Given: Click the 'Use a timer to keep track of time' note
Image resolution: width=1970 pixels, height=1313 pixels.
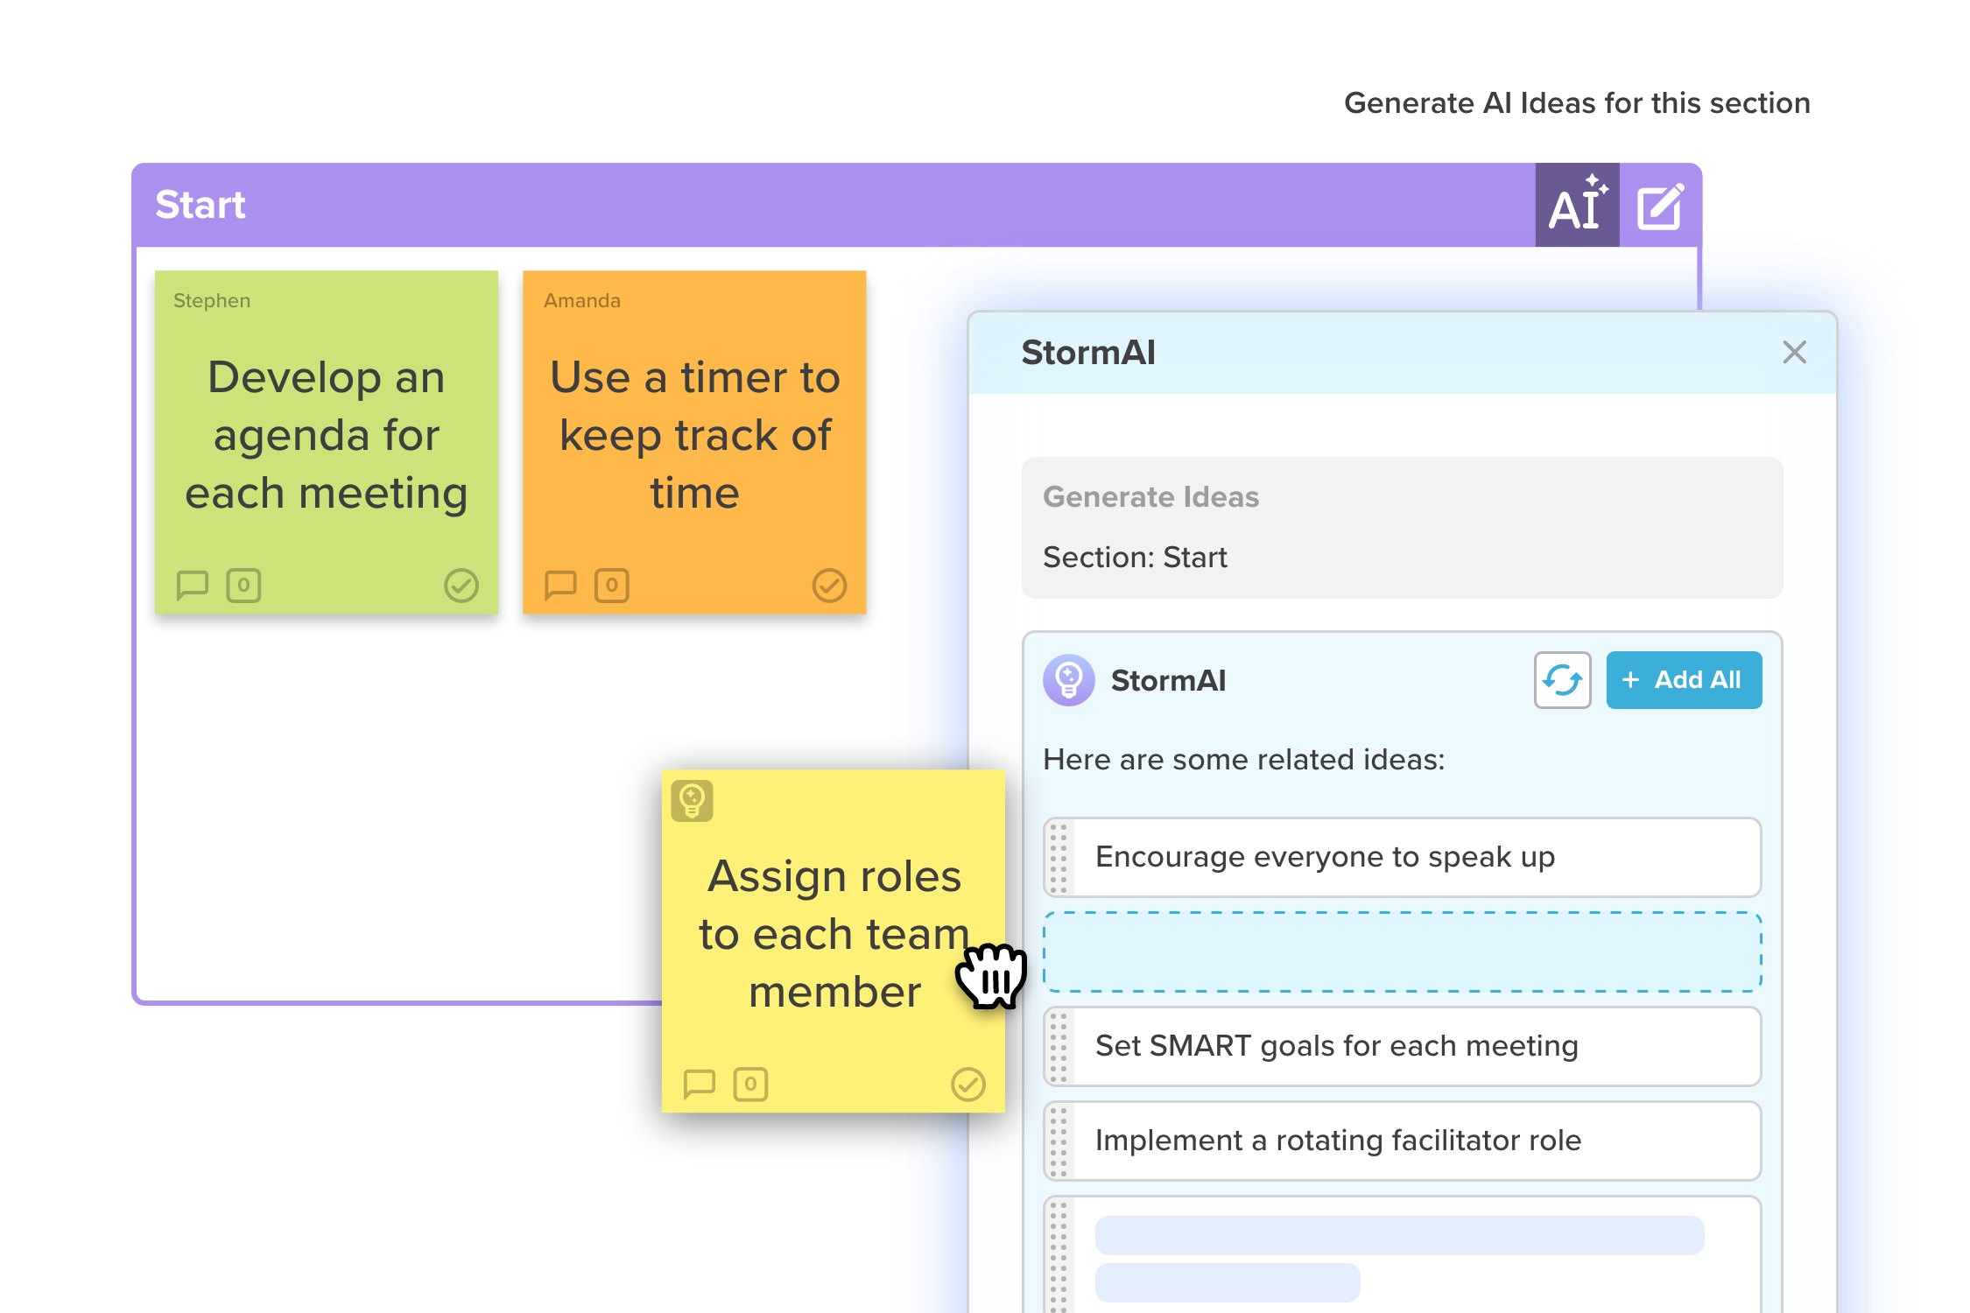Looking at the screenshot, I should click(694, 442).
